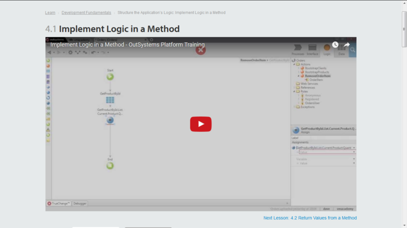Image resolution: width=407 pixels, height=228 pixels.
Task: Click the 'dave' user in status bar
Action: point(327,209)
